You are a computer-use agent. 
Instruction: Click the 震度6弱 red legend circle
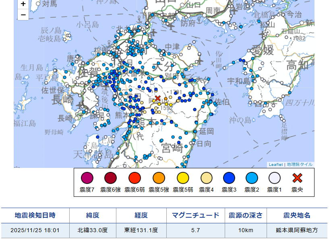pos(134,178)
